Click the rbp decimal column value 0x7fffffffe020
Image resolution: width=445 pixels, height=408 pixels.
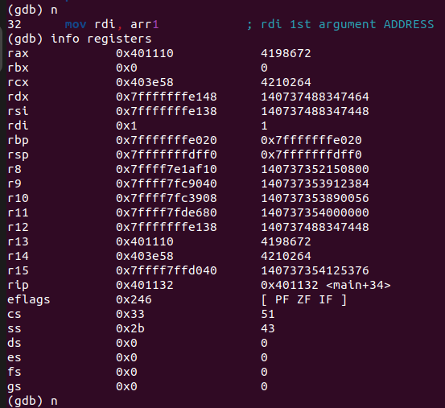tap(311, 140)
